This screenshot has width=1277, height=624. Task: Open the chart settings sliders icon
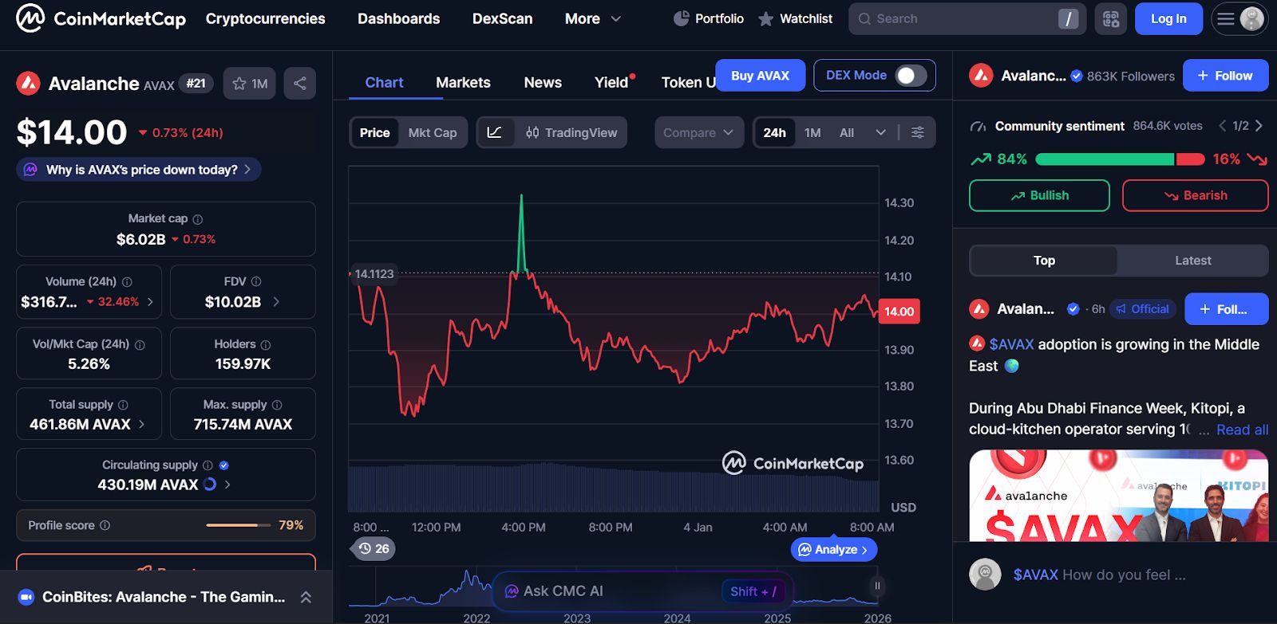918,132
